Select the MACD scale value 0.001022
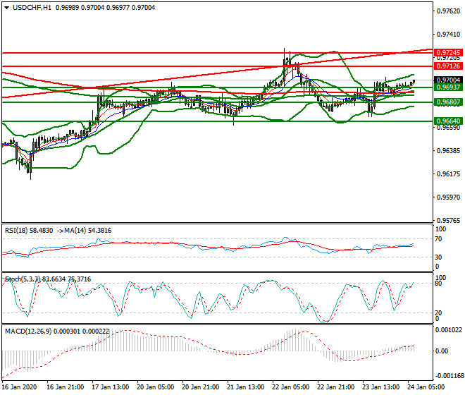Viewport: 465px width, 395px height. (x=448, y=330)
